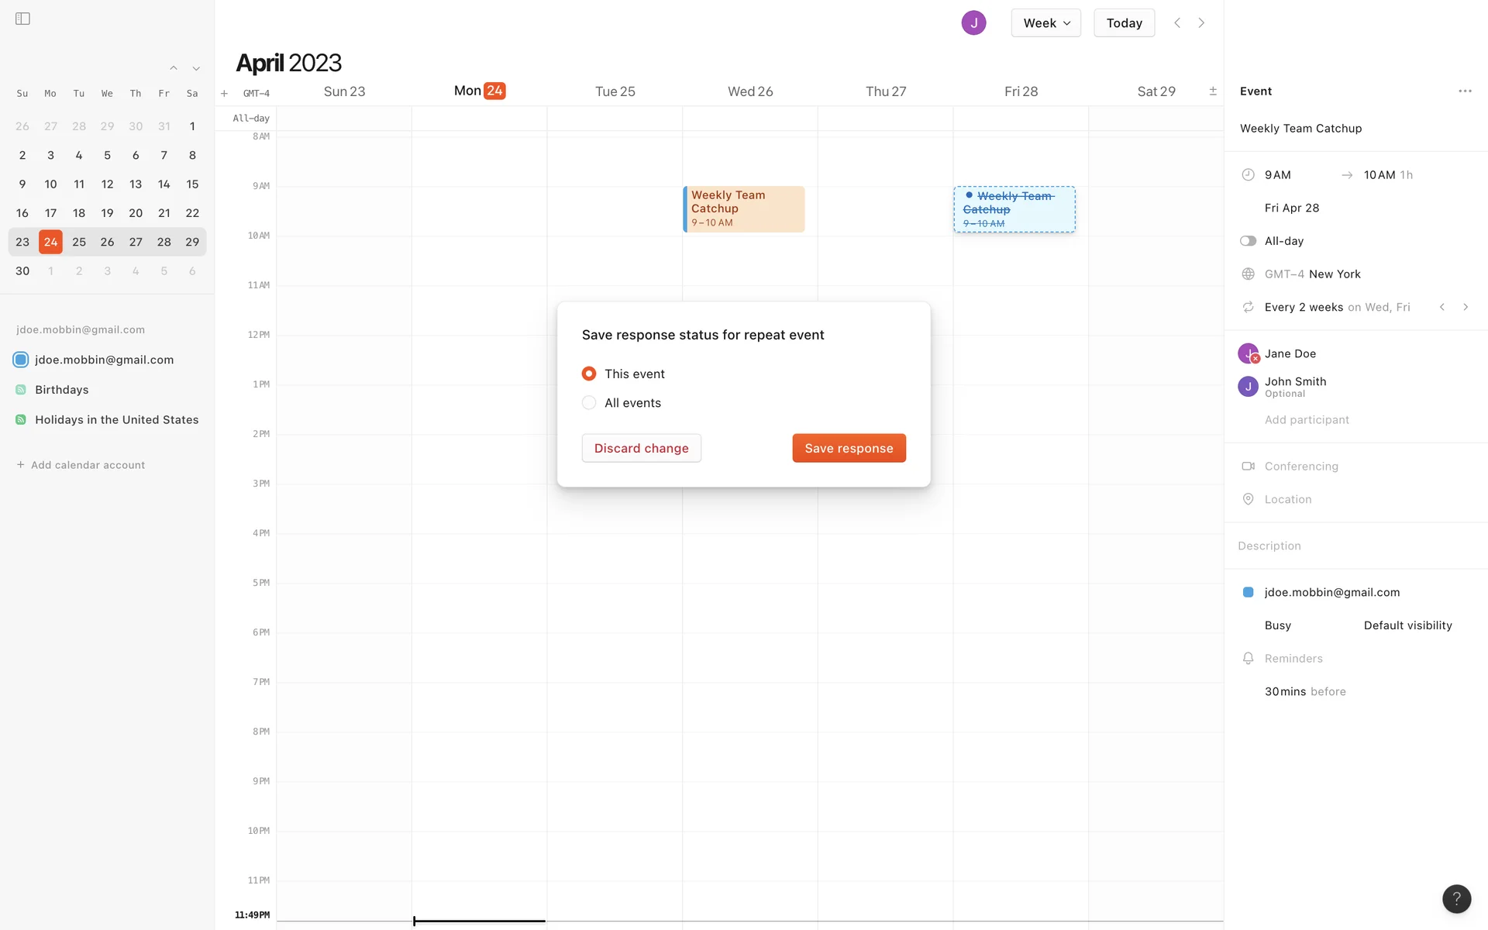Click the Save response button

tap(849, 448)
